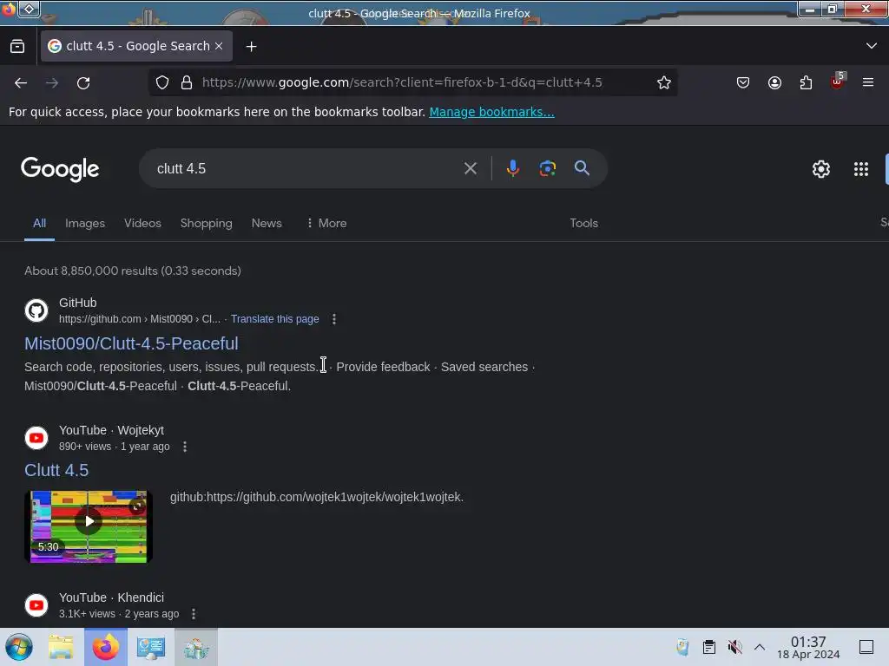889x666 pixels.
Task: Switch to the Shopping tab
Action: coord(207,223)
